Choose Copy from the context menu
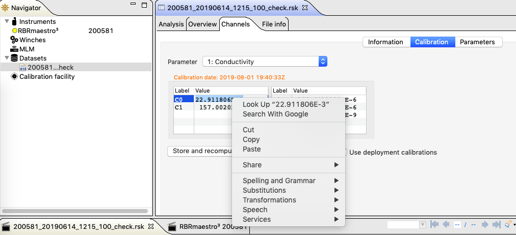 251,139
